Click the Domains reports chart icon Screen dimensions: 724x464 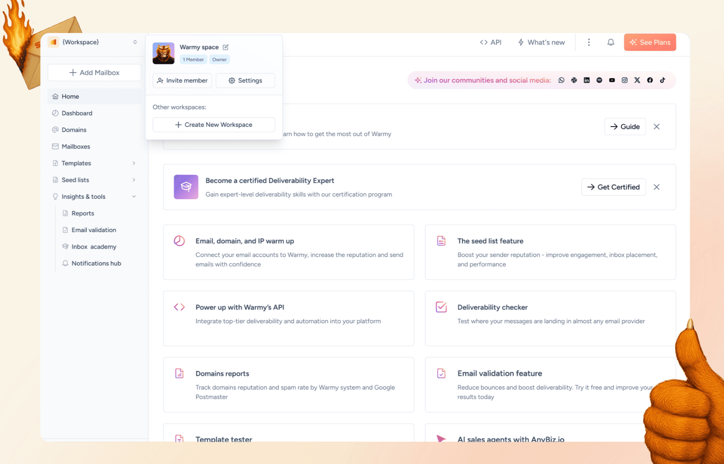tap(179, 373)
